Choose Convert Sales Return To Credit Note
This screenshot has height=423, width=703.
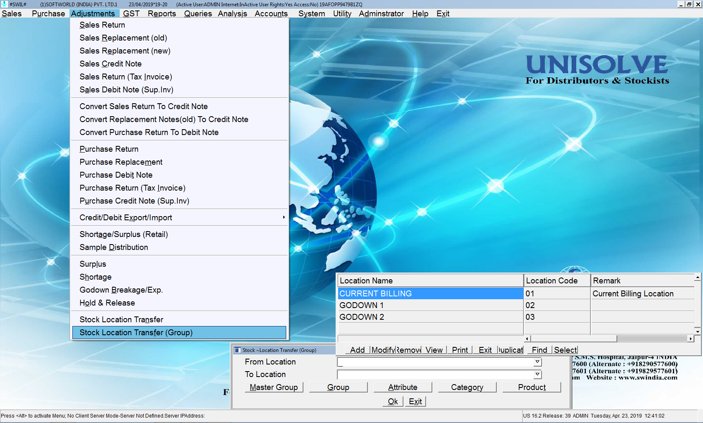179,107
